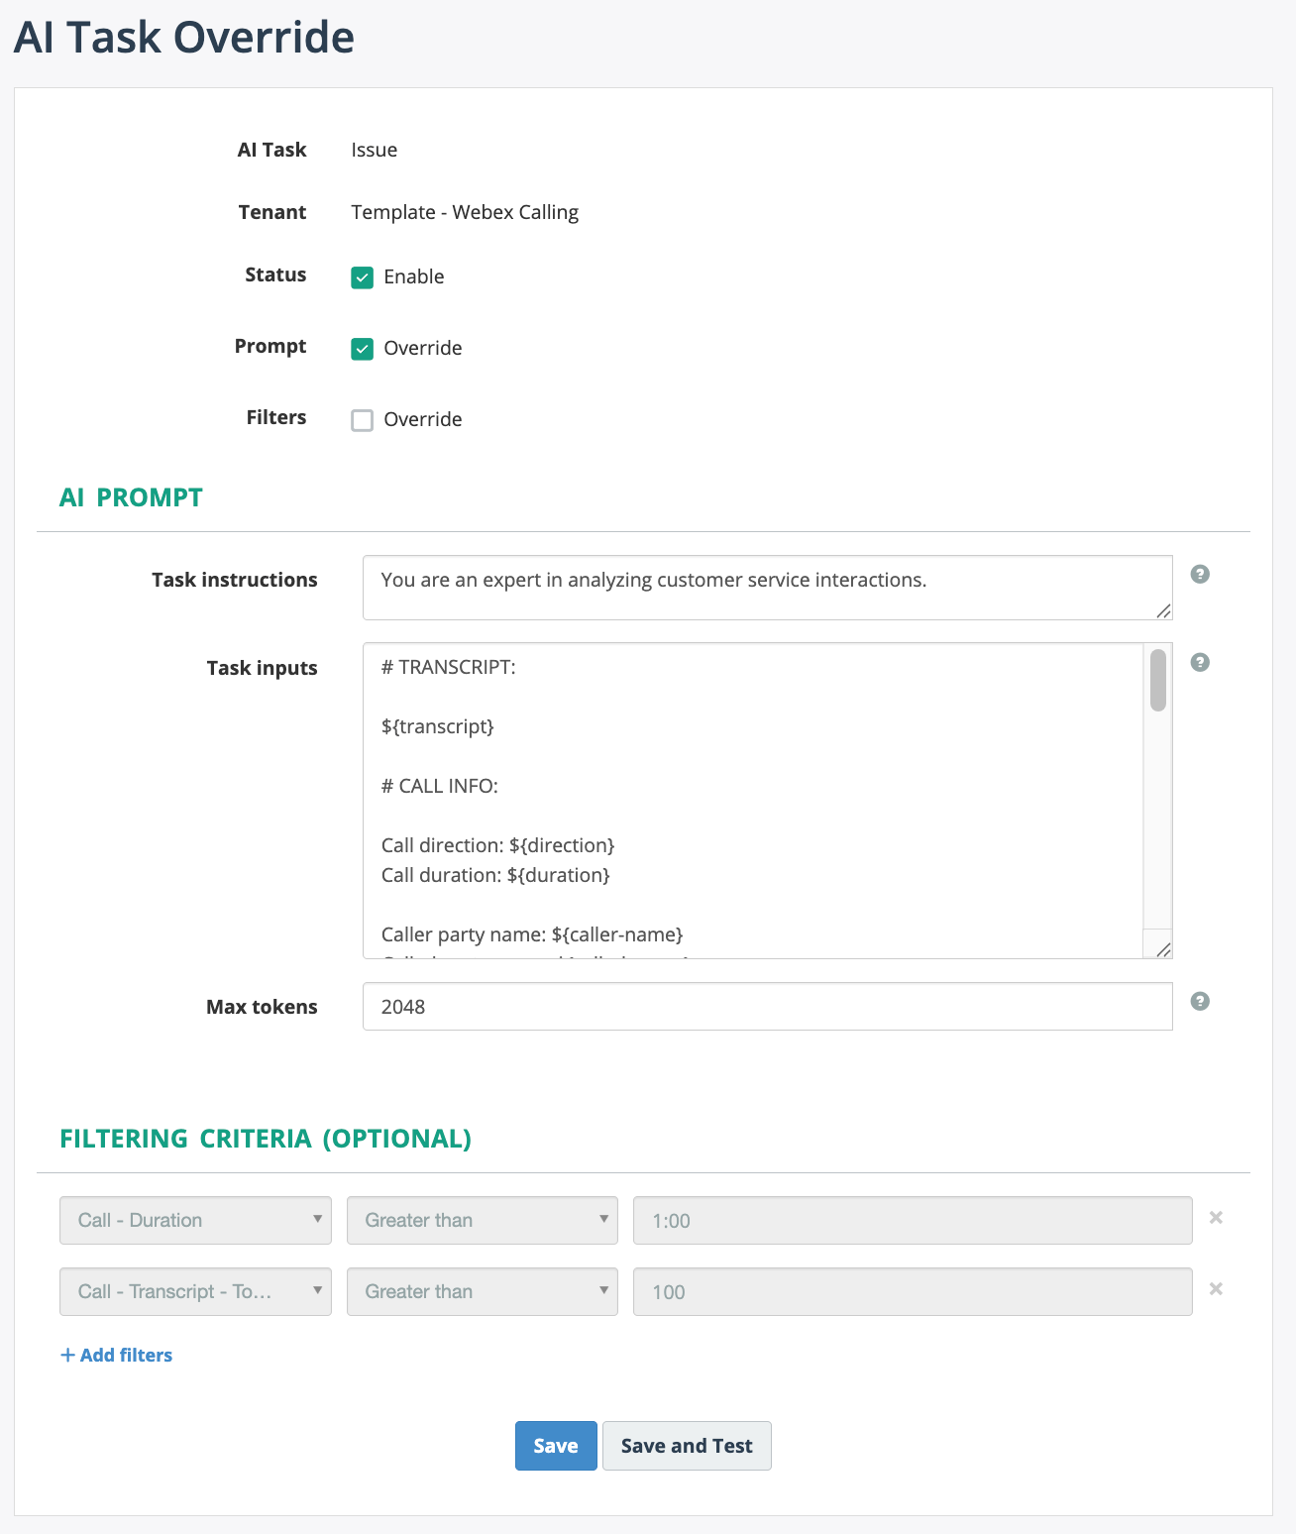Toggle the Status Enable checkbox
The image size is (1296, 1534).
(x=363, y=277)
